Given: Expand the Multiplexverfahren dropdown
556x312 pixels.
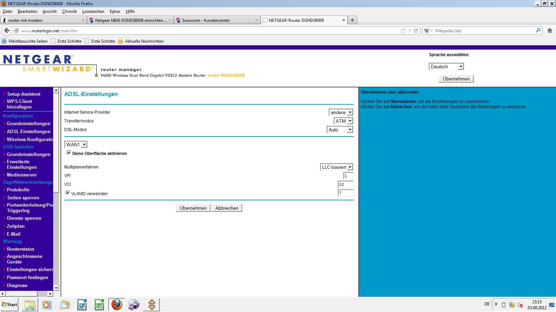Looking at the screenshot, I should tap(336, 167).
